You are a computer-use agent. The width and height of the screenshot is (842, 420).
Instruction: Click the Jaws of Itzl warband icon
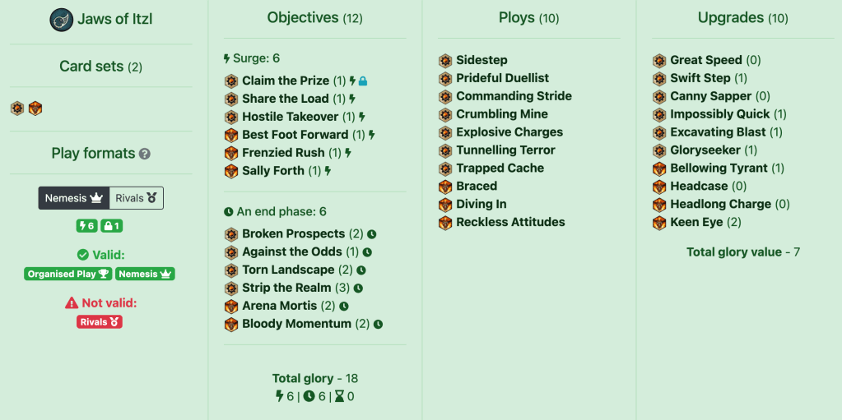coord(62,20)
